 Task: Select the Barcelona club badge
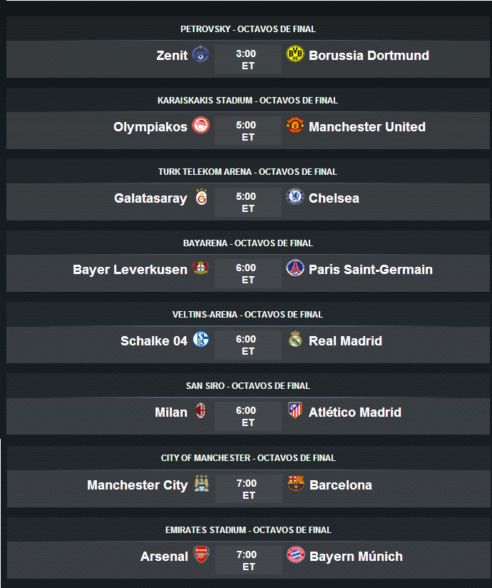(296, 483)
